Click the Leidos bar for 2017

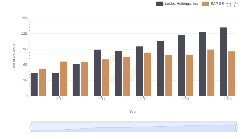click(97, 73)
